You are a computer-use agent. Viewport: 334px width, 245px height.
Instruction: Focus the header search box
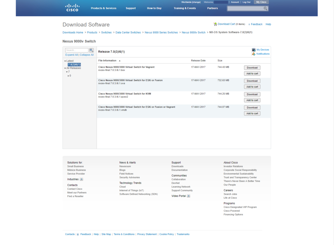pyautogui.click(x=245, y=8)
